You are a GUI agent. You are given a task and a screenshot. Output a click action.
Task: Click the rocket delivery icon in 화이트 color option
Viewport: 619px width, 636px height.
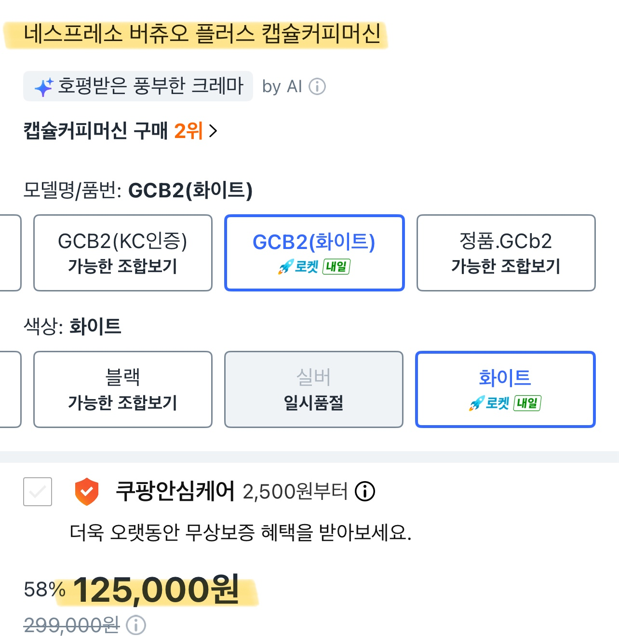[476, 403]
